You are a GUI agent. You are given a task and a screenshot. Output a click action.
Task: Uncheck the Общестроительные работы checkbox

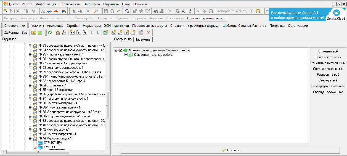point(126,55)
